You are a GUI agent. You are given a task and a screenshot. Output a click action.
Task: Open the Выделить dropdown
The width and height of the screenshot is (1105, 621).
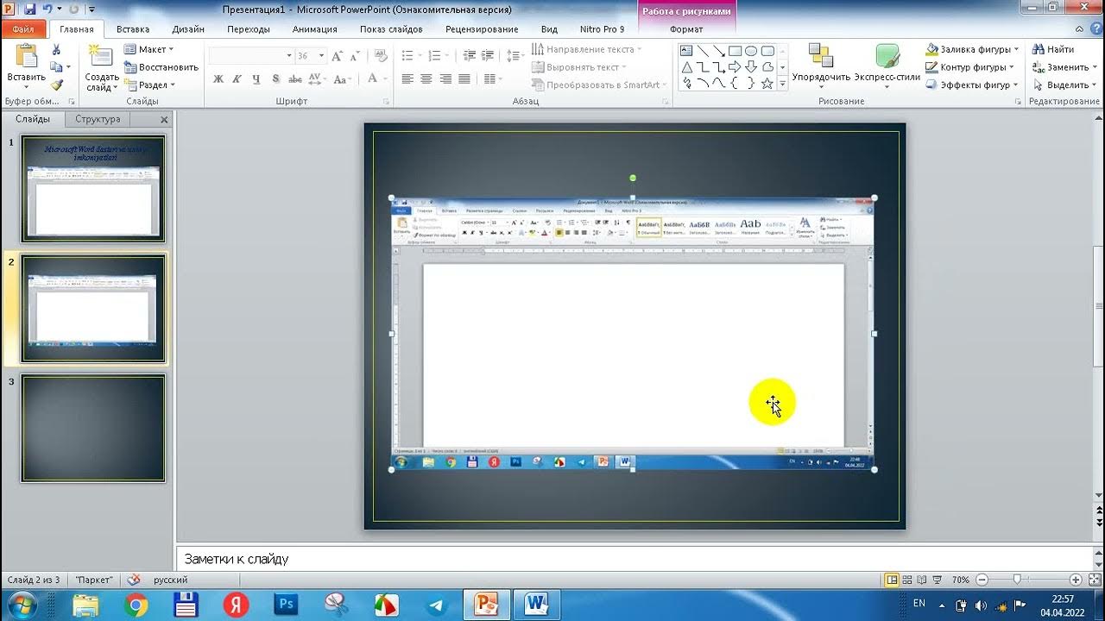click(x=1066, y=85)
